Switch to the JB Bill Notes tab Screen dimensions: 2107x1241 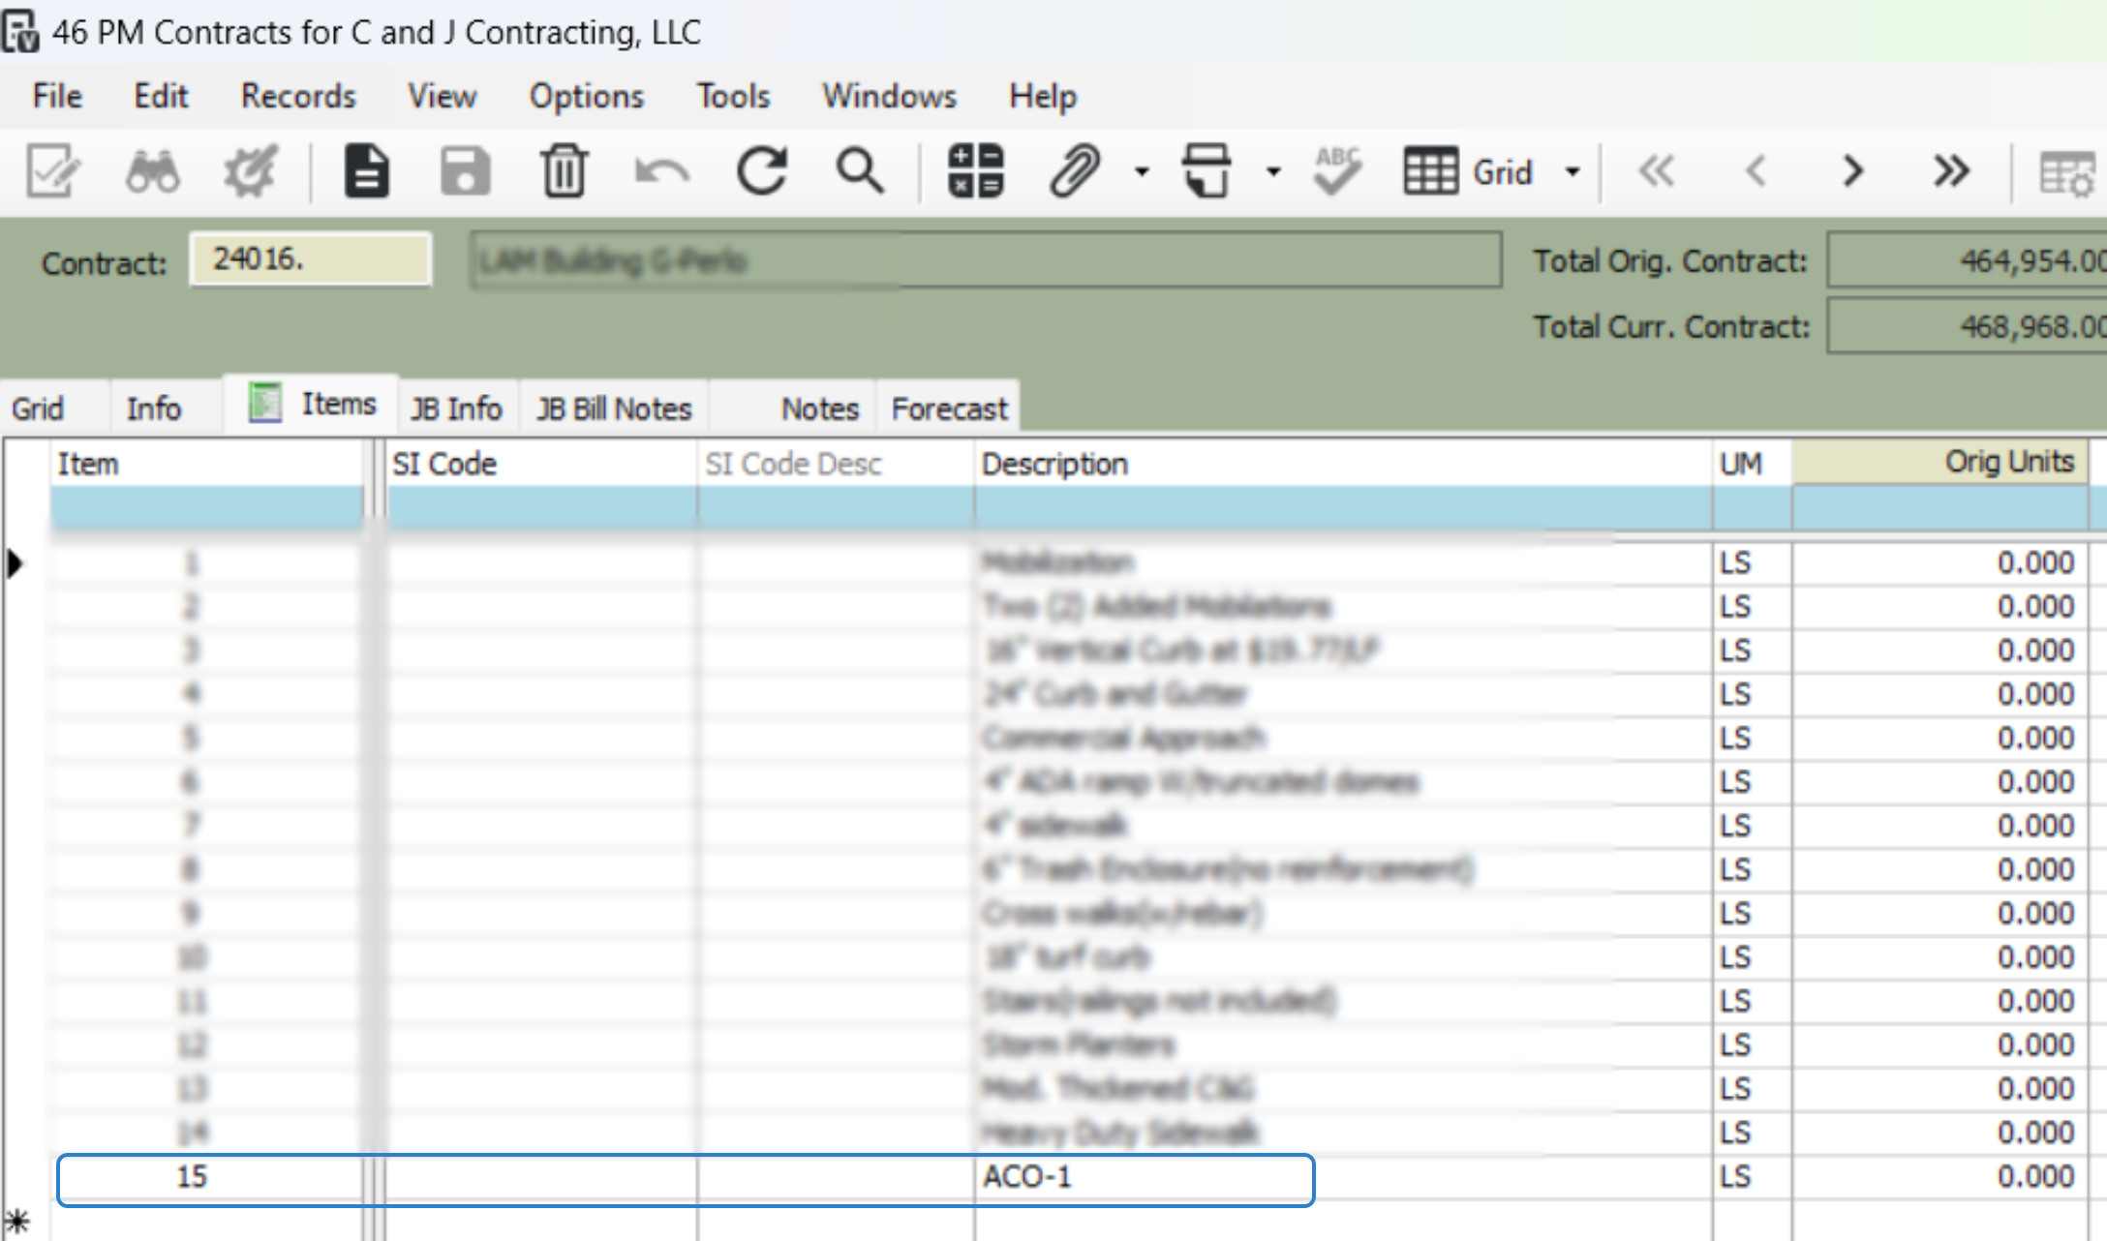(614, 409)
